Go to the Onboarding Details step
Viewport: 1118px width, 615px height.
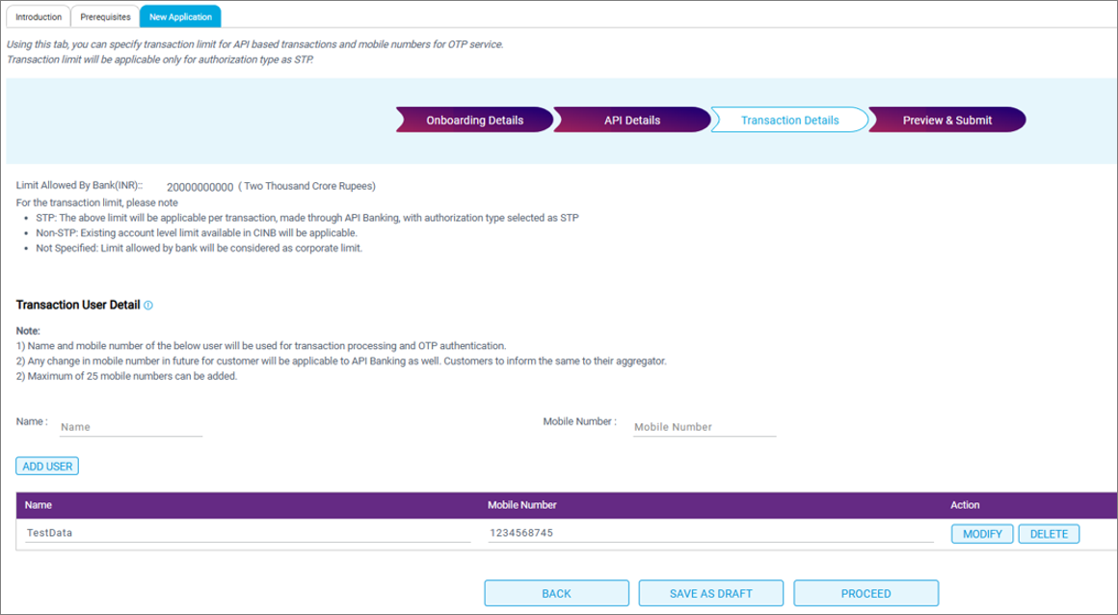tap(474, 120)
